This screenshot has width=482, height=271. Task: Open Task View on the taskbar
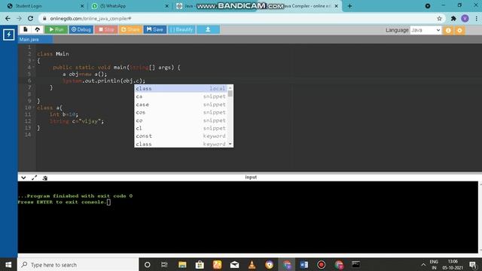164,264
